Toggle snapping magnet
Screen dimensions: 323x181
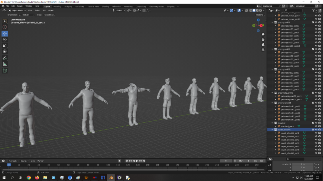pyautogui.click(x=134, y=10)
